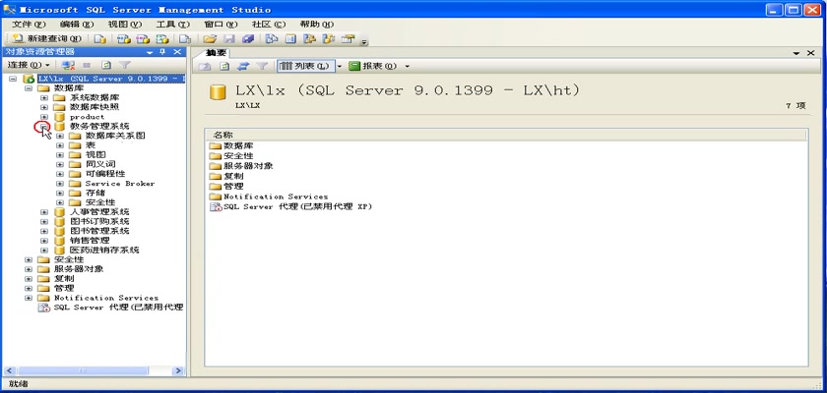Select 服务器对象 in the summary list
827x393 pixels.
click(x=248, y=166)
